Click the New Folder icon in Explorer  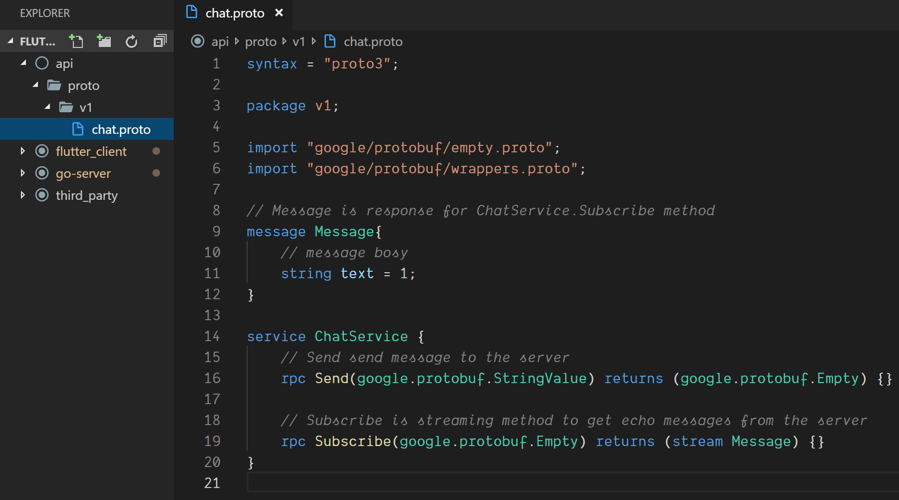[104, 41]
